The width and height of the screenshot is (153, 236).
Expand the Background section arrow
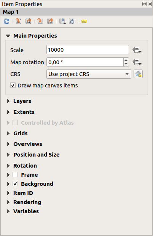pyautogui.click(x=8, y=184)
